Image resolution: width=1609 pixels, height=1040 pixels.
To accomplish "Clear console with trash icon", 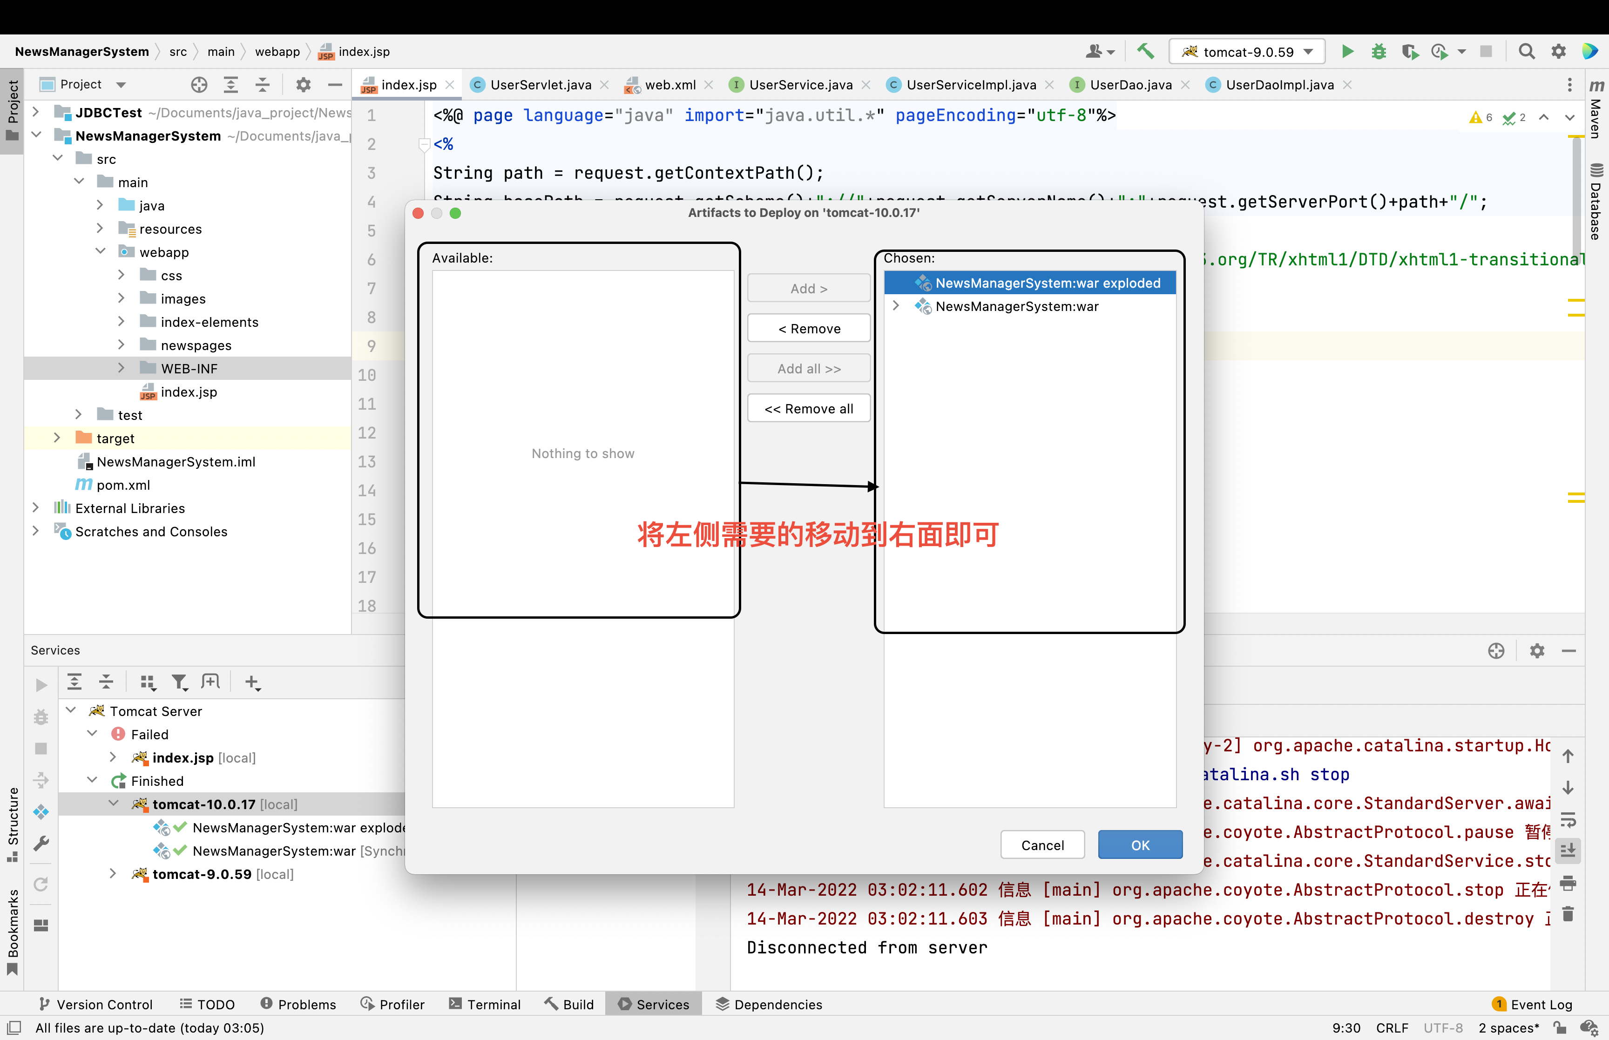I will coord(1568,914).
